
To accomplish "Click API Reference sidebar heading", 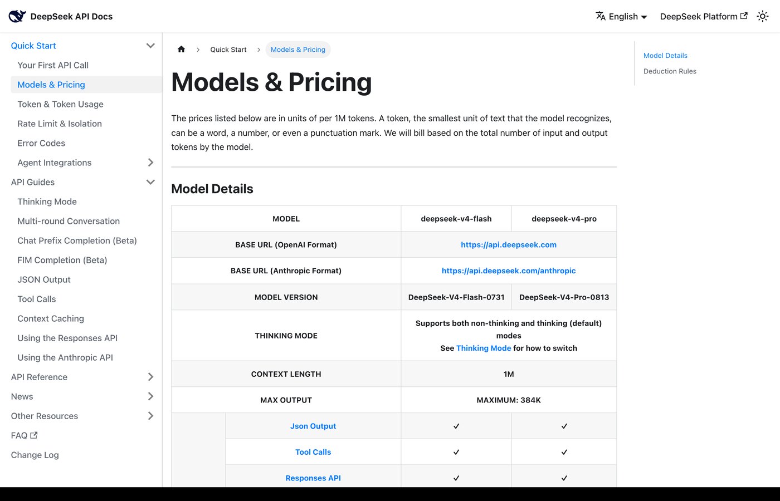I will 39,377.
